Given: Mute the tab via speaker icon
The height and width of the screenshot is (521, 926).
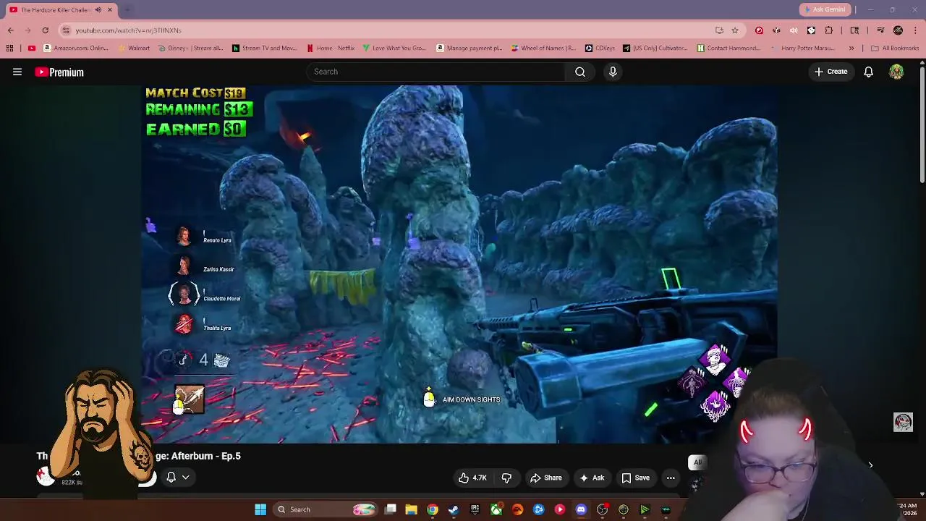Looking at the screenshot, I should coord(98,9).
